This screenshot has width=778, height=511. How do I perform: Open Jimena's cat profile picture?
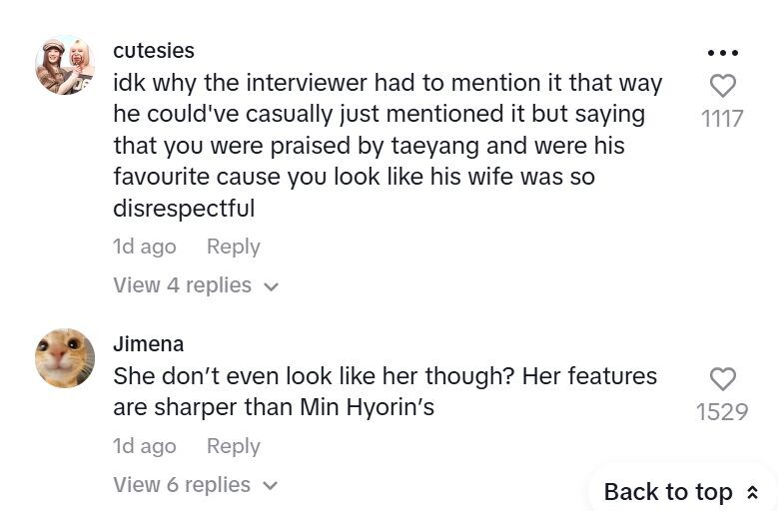[65, 358]
